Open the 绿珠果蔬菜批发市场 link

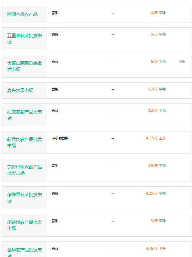(x=24, y=198)
